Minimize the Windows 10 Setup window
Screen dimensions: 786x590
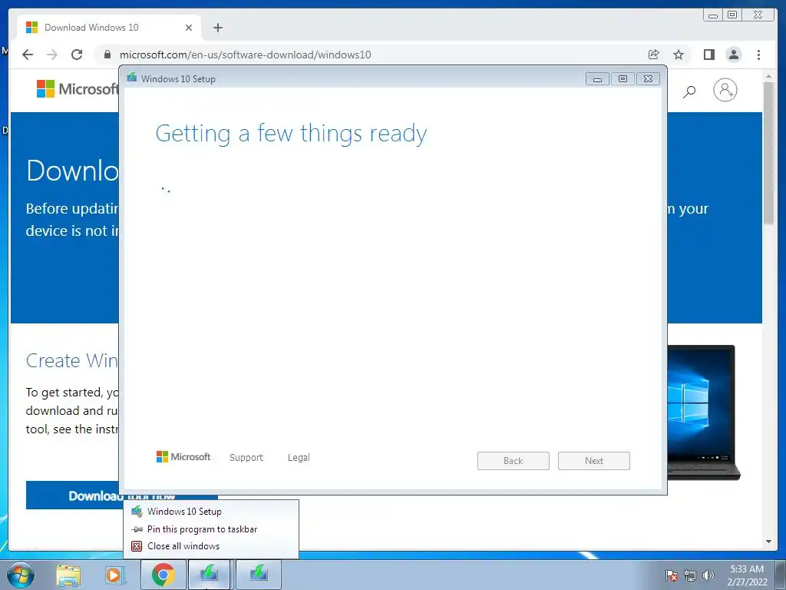(597, 79)
